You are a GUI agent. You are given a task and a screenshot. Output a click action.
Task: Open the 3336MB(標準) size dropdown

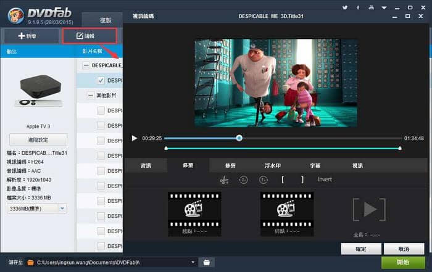pyautogui.click(x=62, y=208)
